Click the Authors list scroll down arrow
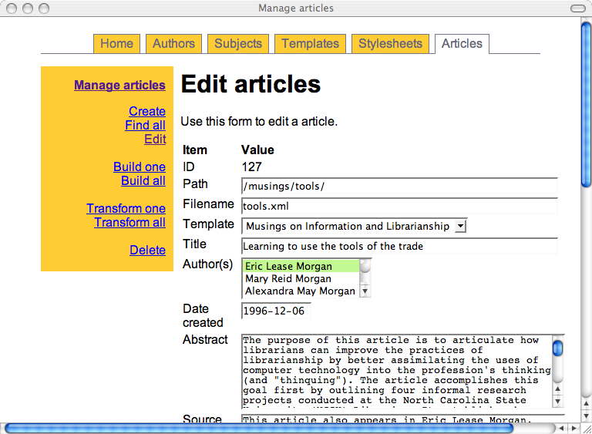This screenshot has width=592, height=434. tap(365, 291)
